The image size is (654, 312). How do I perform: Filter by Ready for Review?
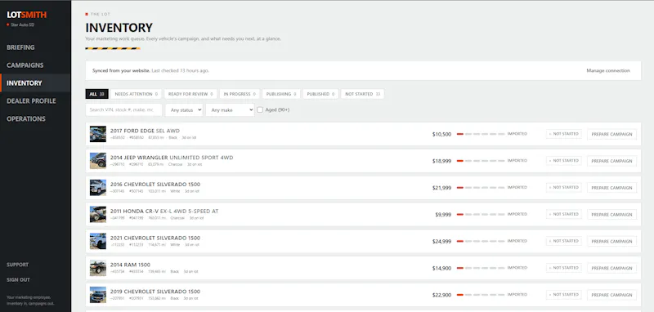(x=190, y=94)
